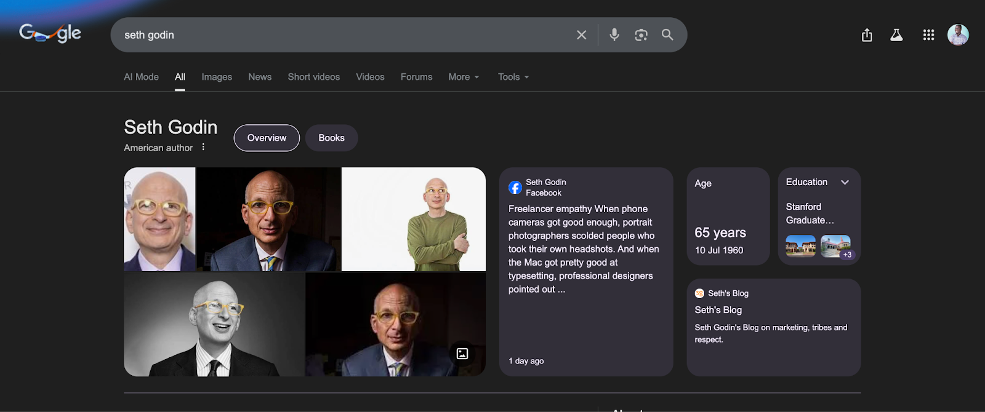
Task: Click the share icon in the header
Action: 867,35
